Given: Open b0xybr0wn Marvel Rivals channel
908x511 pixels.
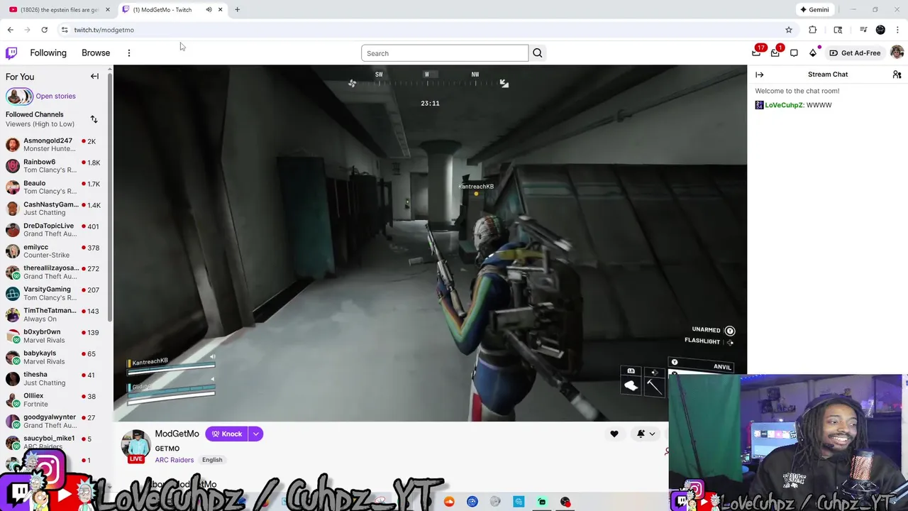Looking at the screenshot, I should [x=56, y=336].
